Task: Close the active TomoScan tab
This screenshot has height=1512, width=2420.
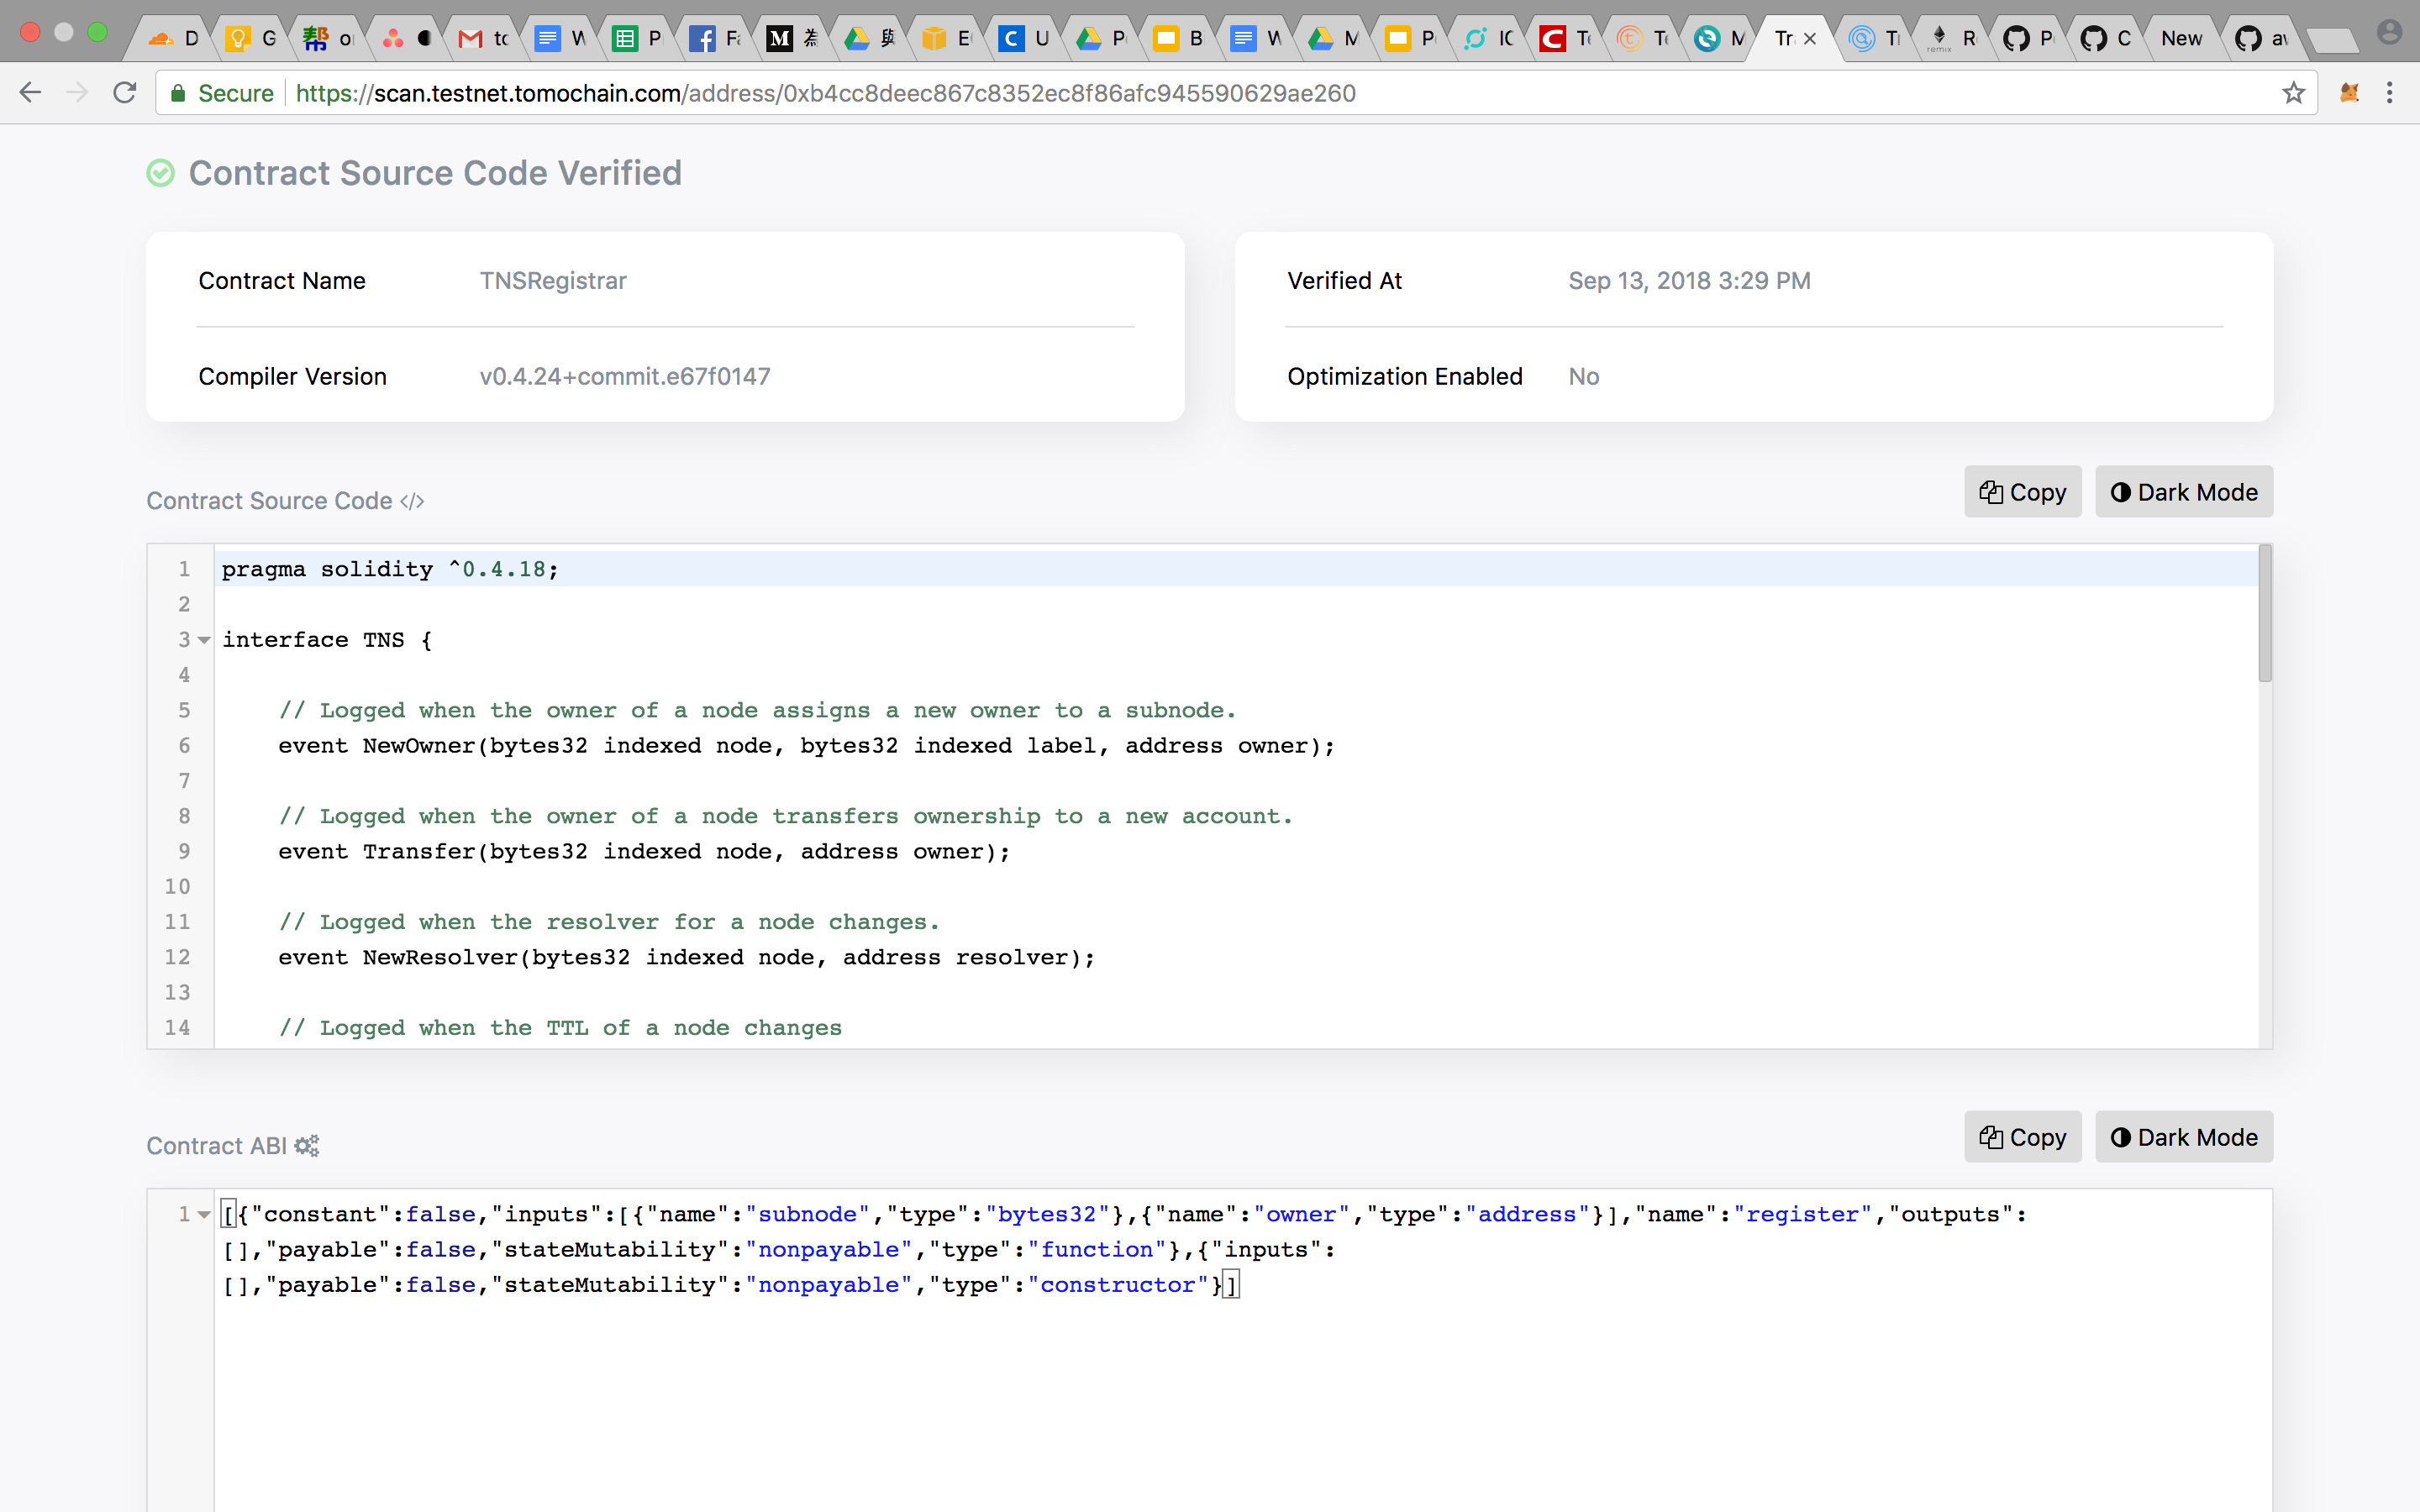Action: tap(1810, 39)
